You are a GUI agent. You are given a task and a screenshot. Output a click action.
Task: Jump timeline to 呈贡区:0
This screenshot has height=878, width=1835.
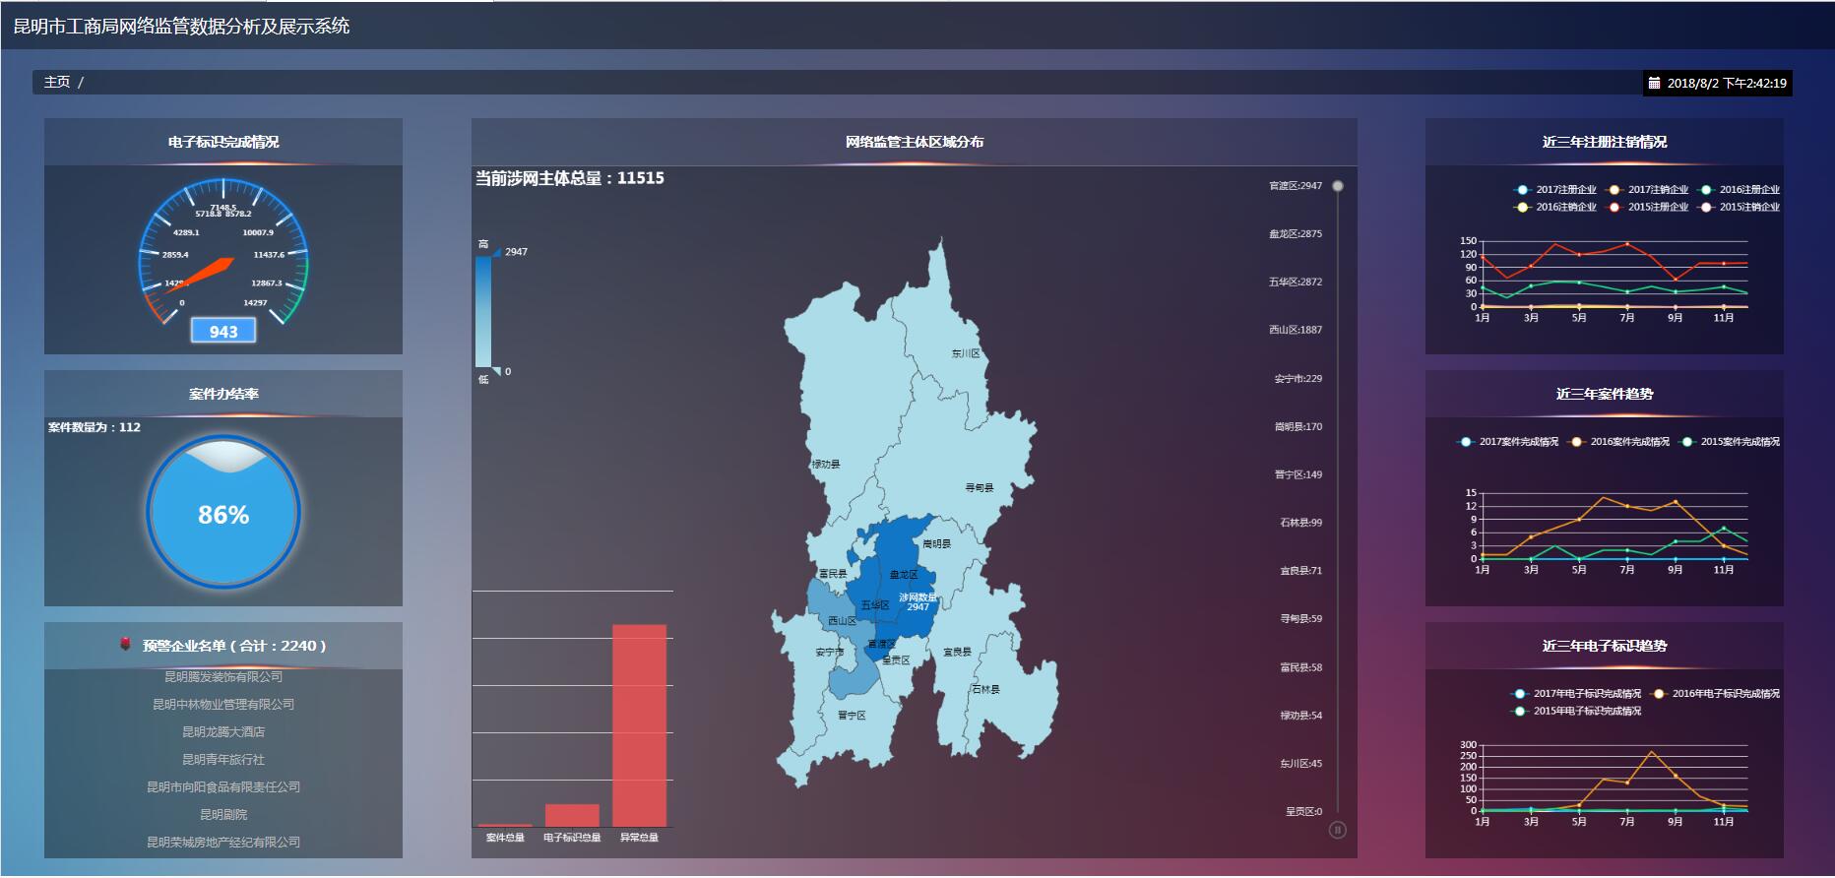(x=1304, y=813)
